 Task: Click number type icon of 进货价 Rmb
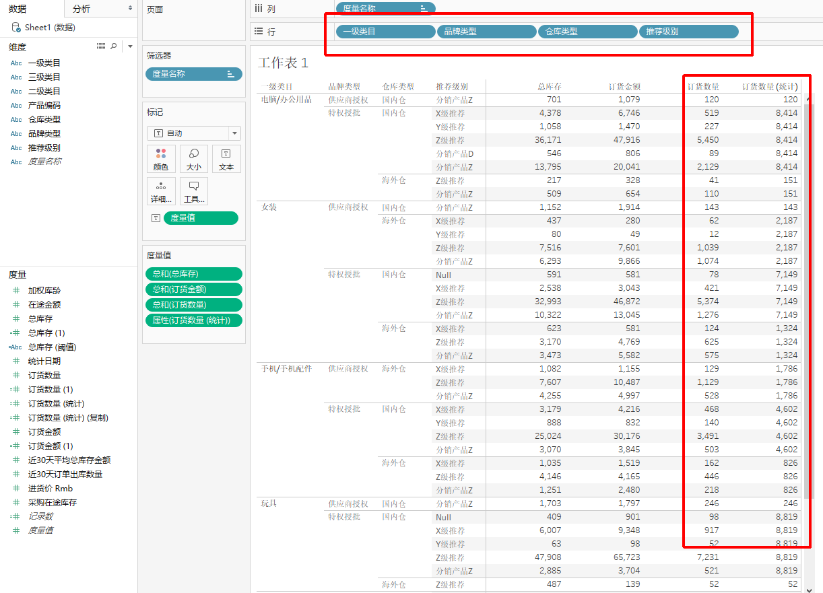click(x=16, y=489)
